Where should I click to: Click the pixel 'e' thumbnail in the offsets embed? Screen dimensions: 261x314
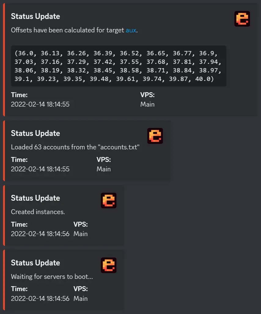tap(242, 19)
